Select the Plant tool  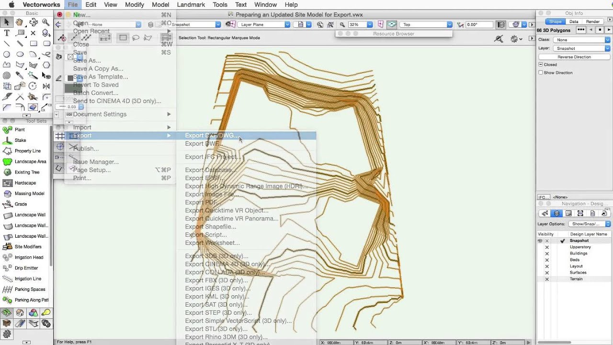click(20, 129)
